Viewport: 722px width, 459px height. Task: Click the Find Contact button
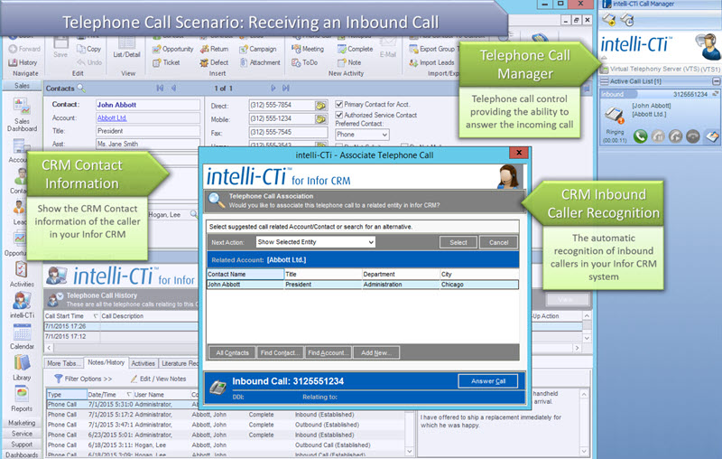click(x=280, y=353)
